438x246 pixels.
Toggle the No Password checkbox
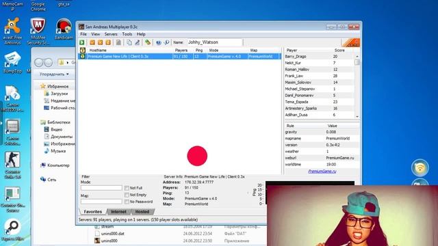click(x=127, y=202)
